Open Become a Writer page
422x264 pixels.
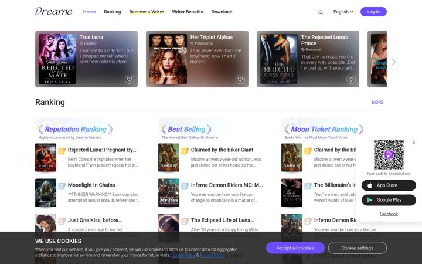(147, 12)
